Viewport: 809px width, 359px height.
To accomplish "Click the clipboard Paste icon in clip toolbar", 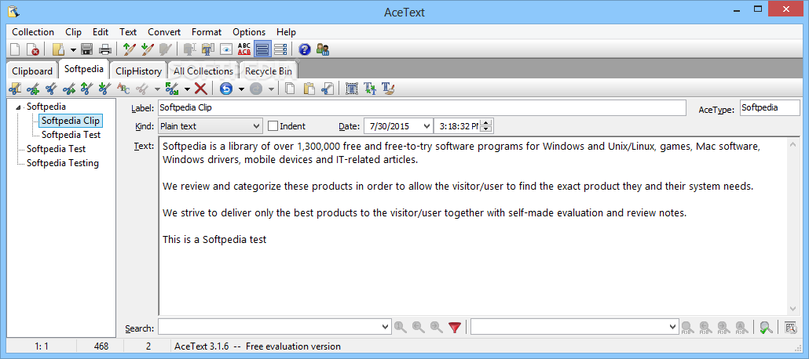I will point(309,89).
